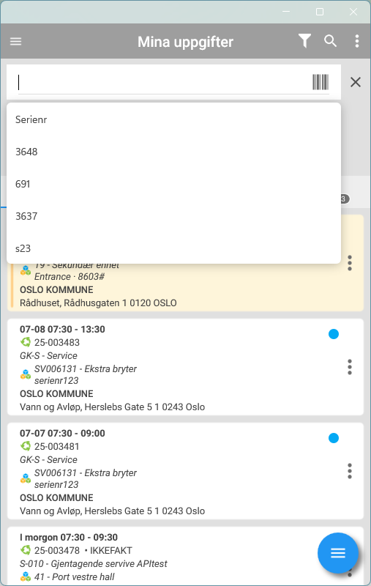Click the blue status dot on 07-08 task
The image size is (371, 586).
334,334
